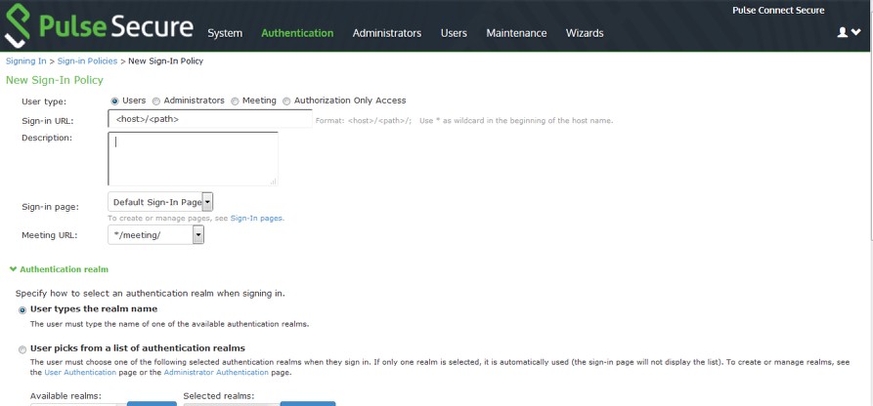Select the Users radio button

point(115,101)
